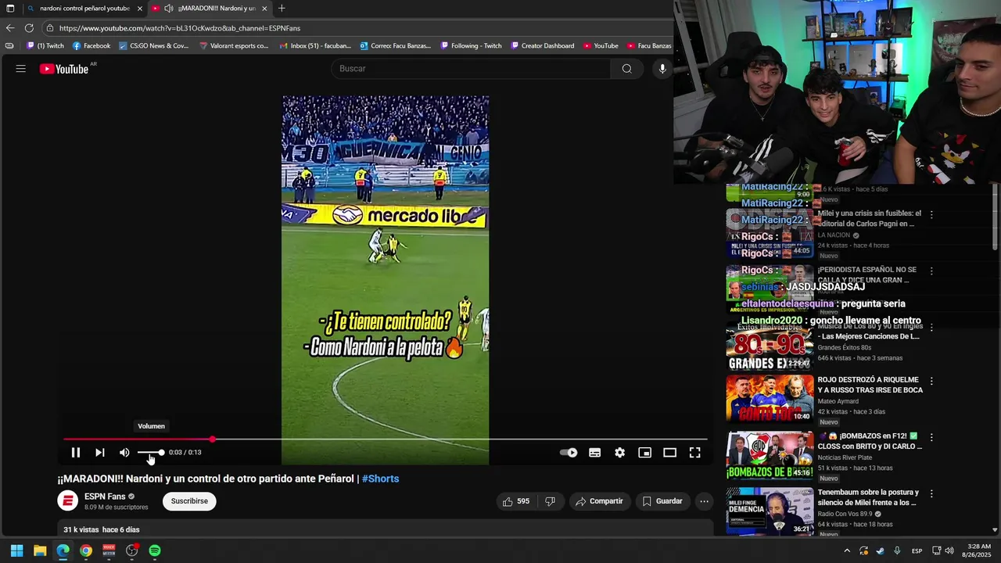Enable miniplayer mode
Viewport: 1001px width, 563px height.
tap(645, 453)
